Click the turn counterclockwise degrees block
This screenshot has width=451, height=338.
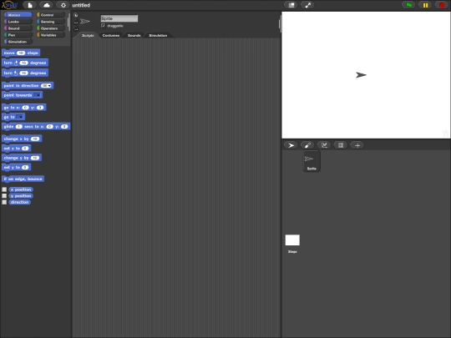tap(25, 73)
